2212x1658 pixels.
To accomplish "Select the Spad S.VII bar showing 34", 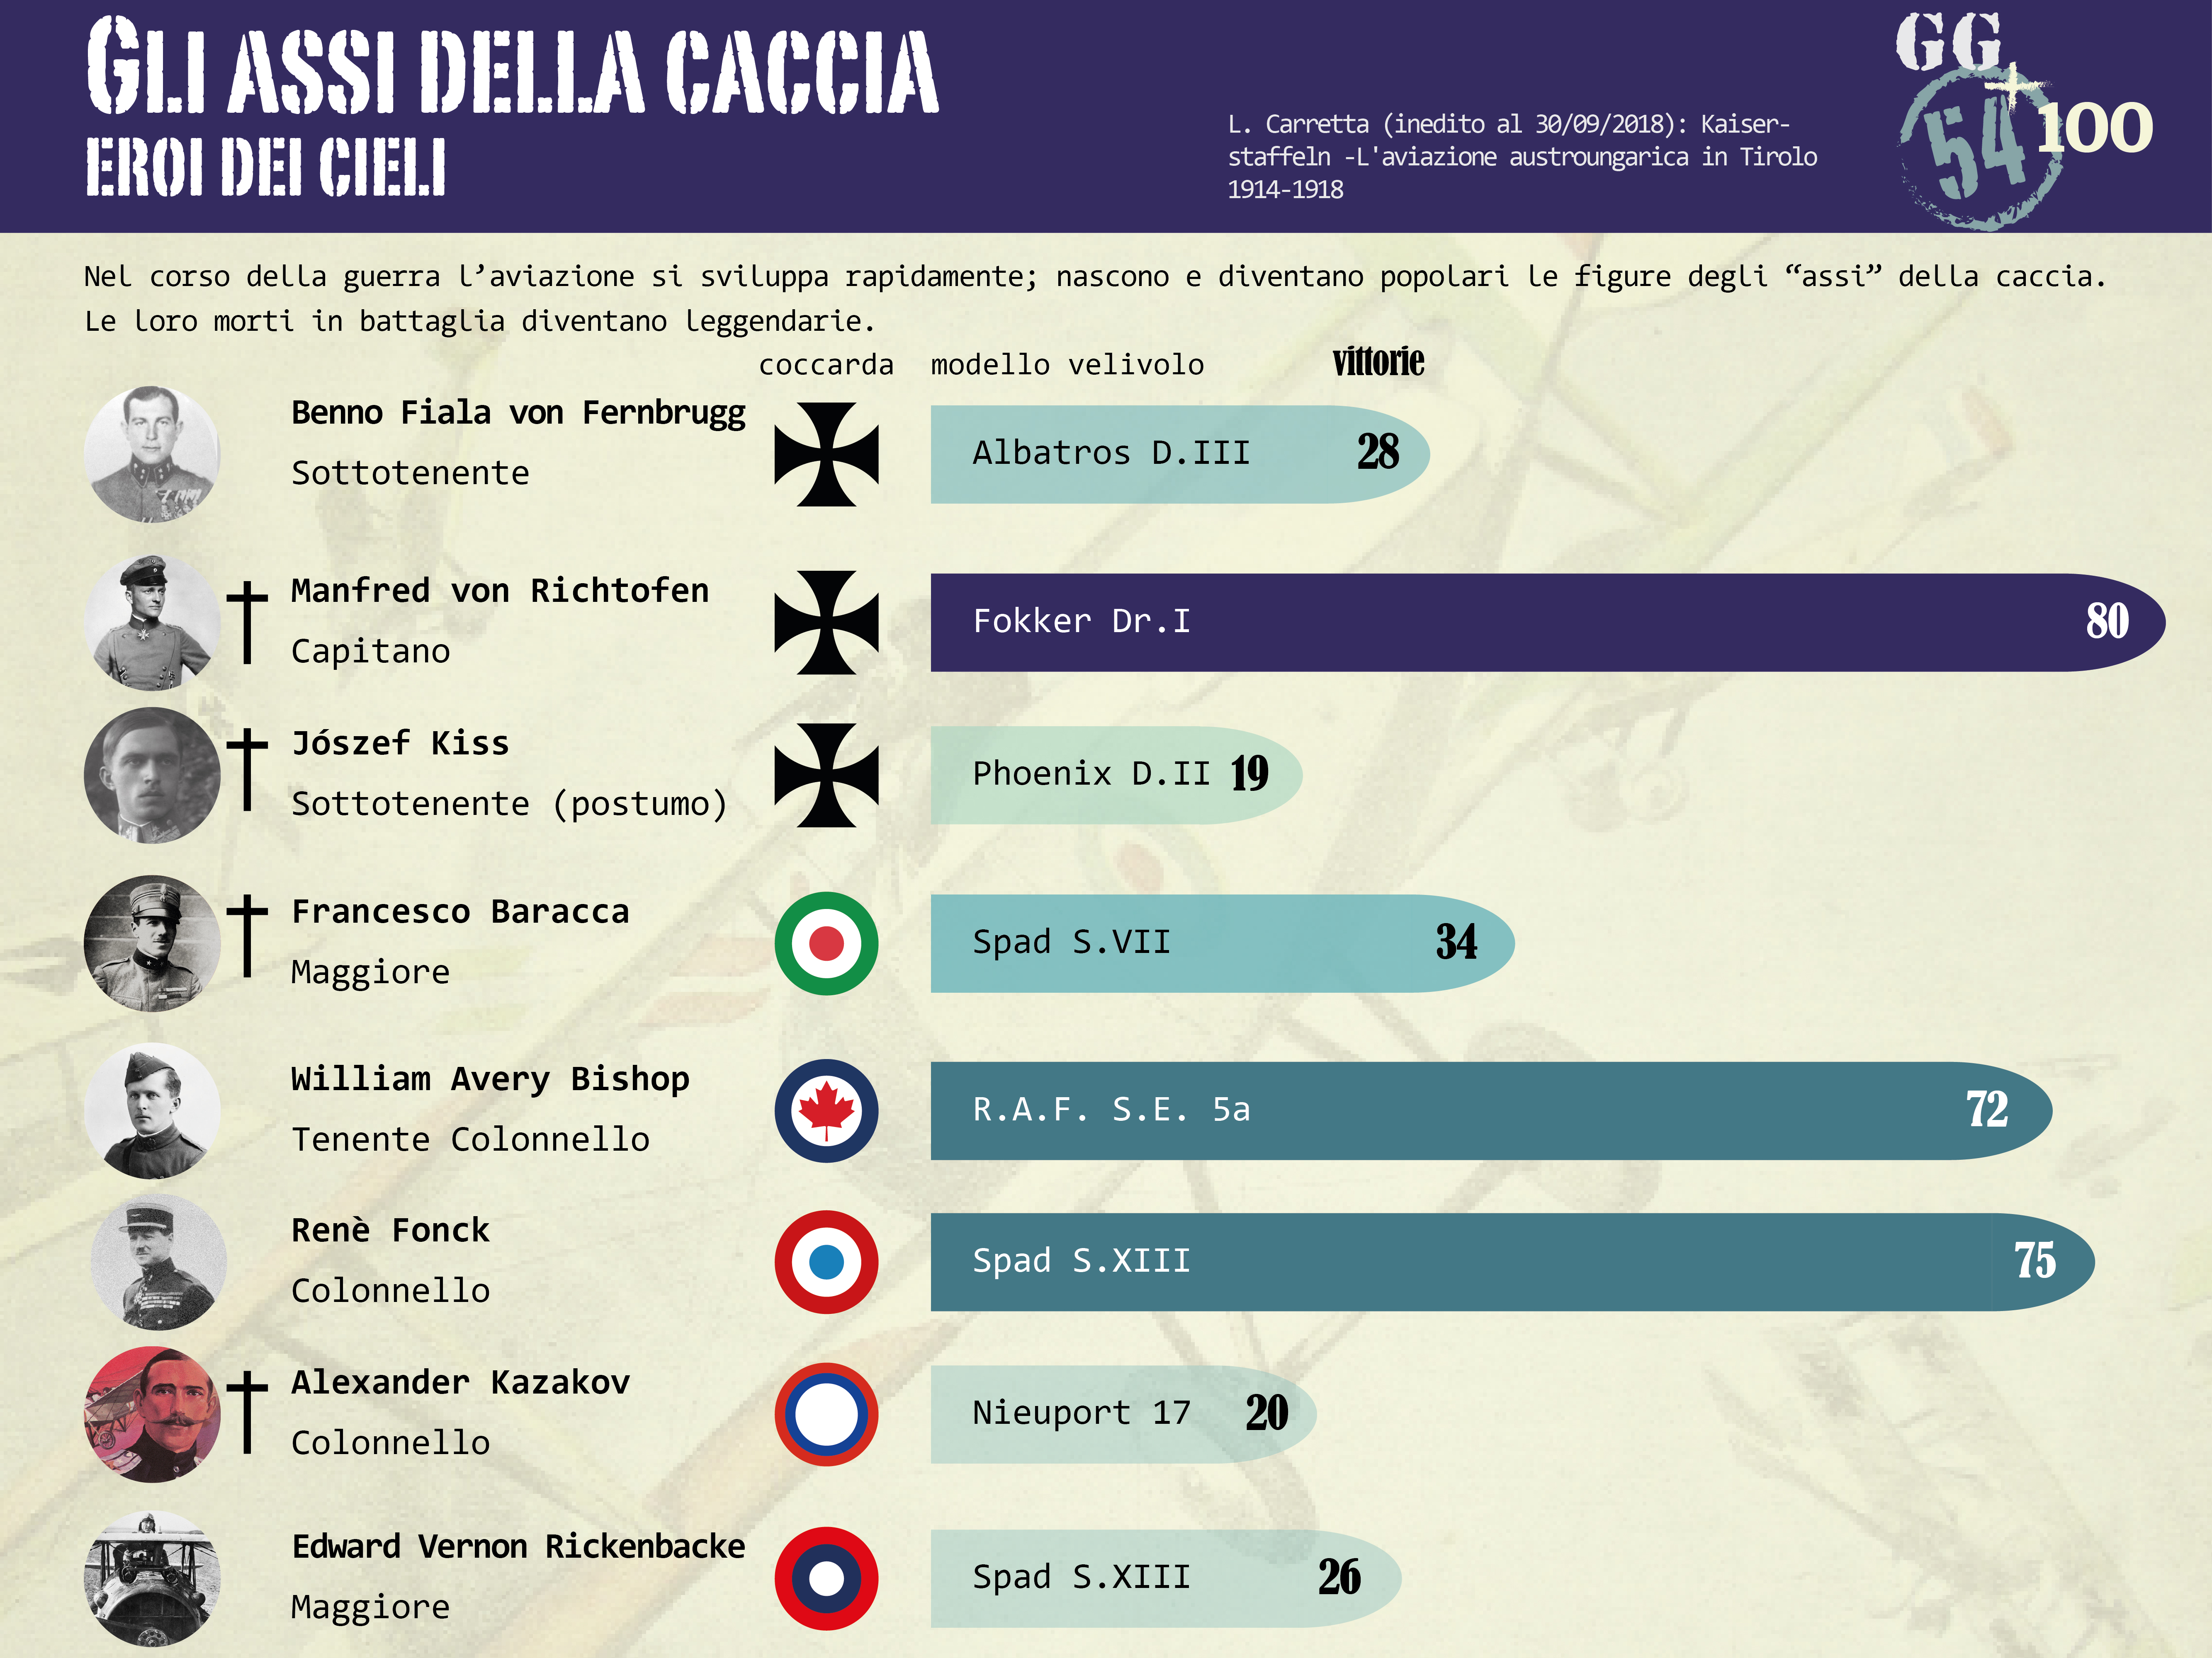I will (1222, 943).
